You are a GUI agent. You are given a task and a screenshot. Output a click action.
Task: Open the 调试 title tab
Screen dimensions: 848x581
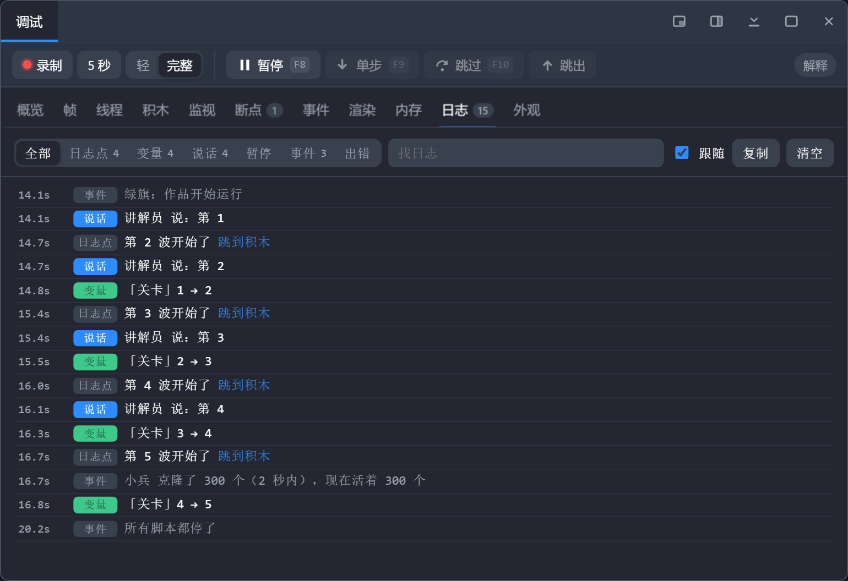[29, 21]
